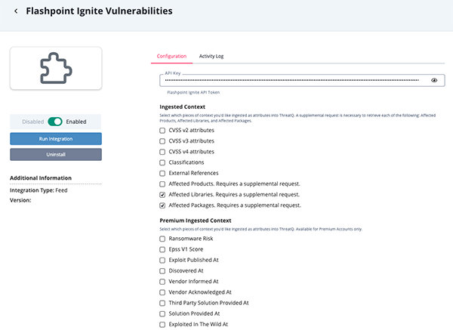This screenshot has height=330, width=453.
Task: Uncheck Affected Packages checkbox
Action: coord(162,205)
